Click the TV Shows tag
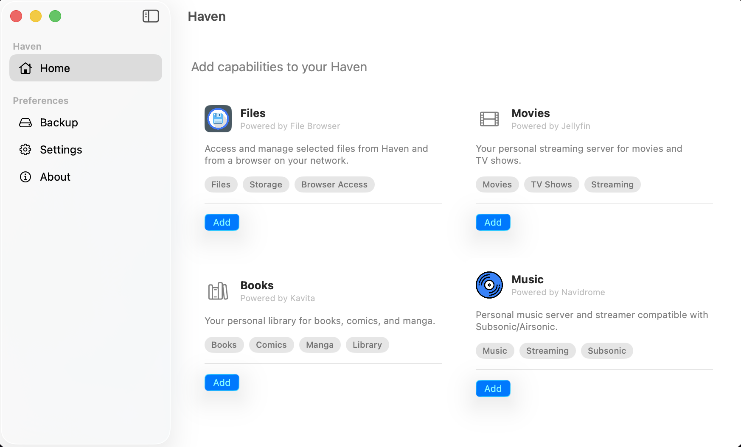This screenshot has width=741, height=447. pyautogui.click(x=552, y=184)
